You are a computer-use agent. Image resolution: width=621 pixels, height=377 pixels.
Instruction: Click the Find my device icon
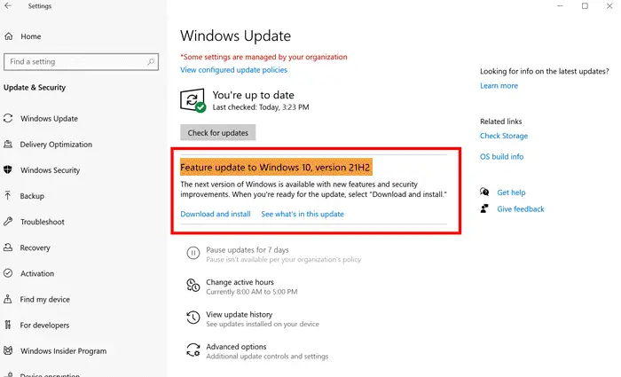[7, 299]
